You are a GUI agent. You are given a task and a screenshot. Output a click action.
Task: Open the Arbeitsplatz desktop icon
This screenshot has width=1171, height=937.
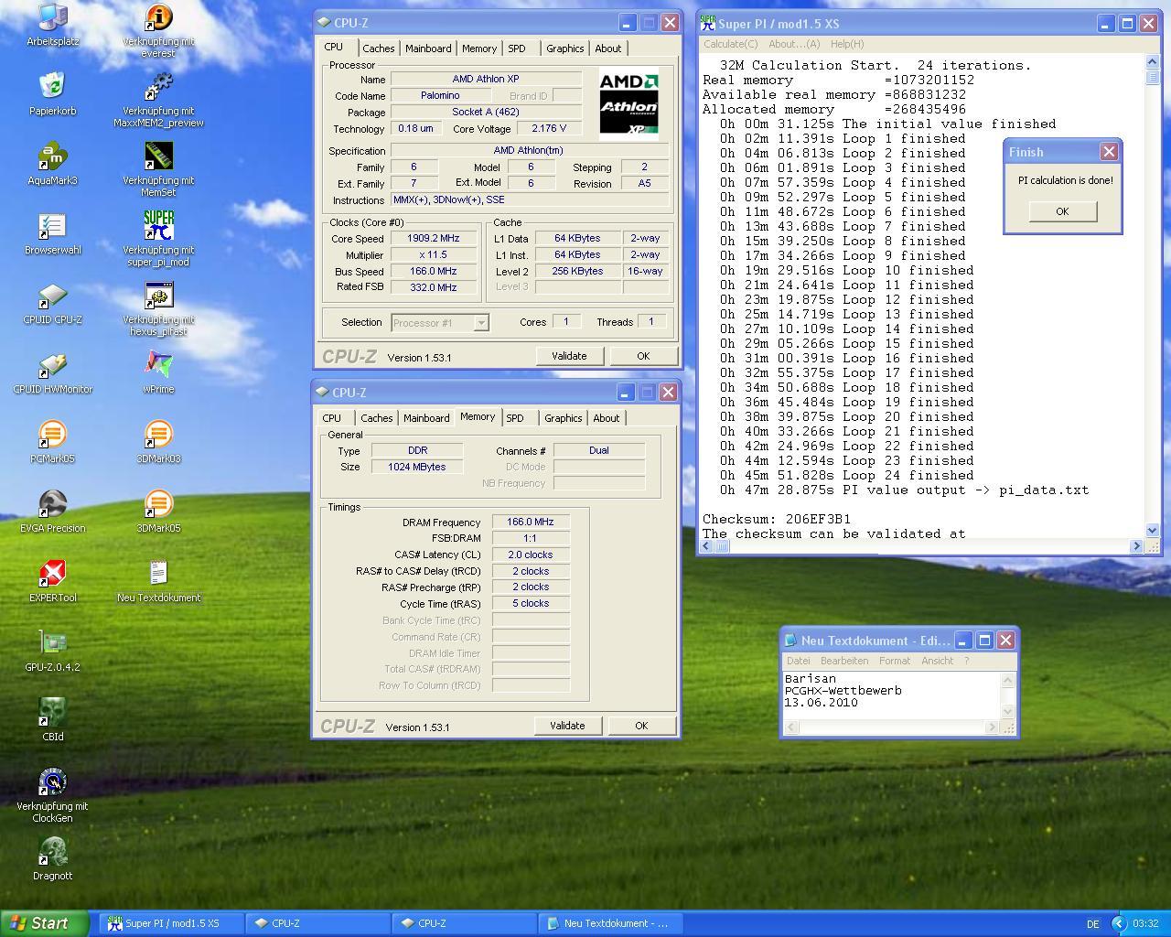click(53, 25)
